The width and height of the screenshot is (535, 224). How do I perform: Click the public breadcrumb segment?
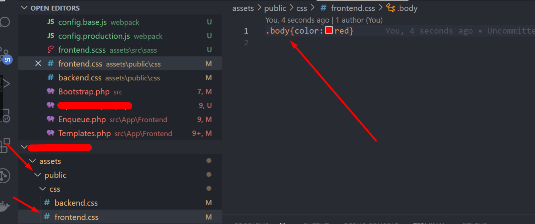(x=275, y=8)
